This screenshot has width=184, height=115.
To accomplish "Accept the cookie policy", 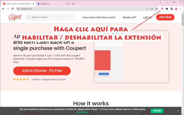I will (157, 110).
